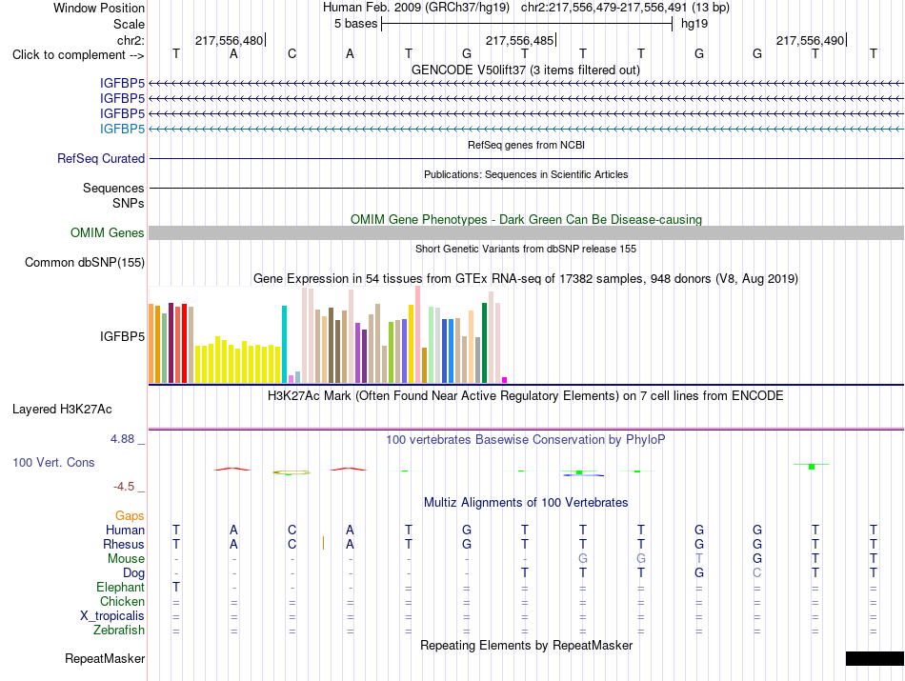Screen dimensions: 905x681
Task: Click the '5 bases' scale bar
Action: point(527,24)
